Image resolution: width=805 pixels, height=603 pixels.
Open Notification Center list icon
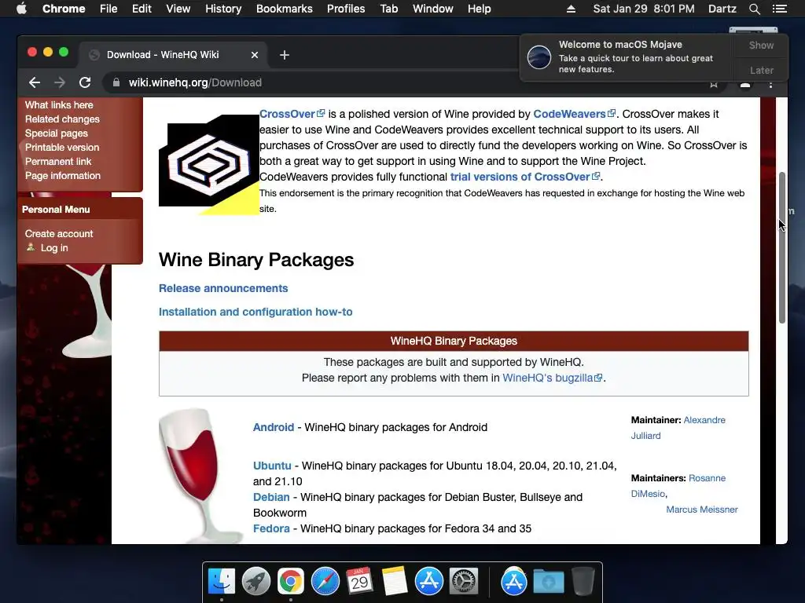[x=780, y=9]
